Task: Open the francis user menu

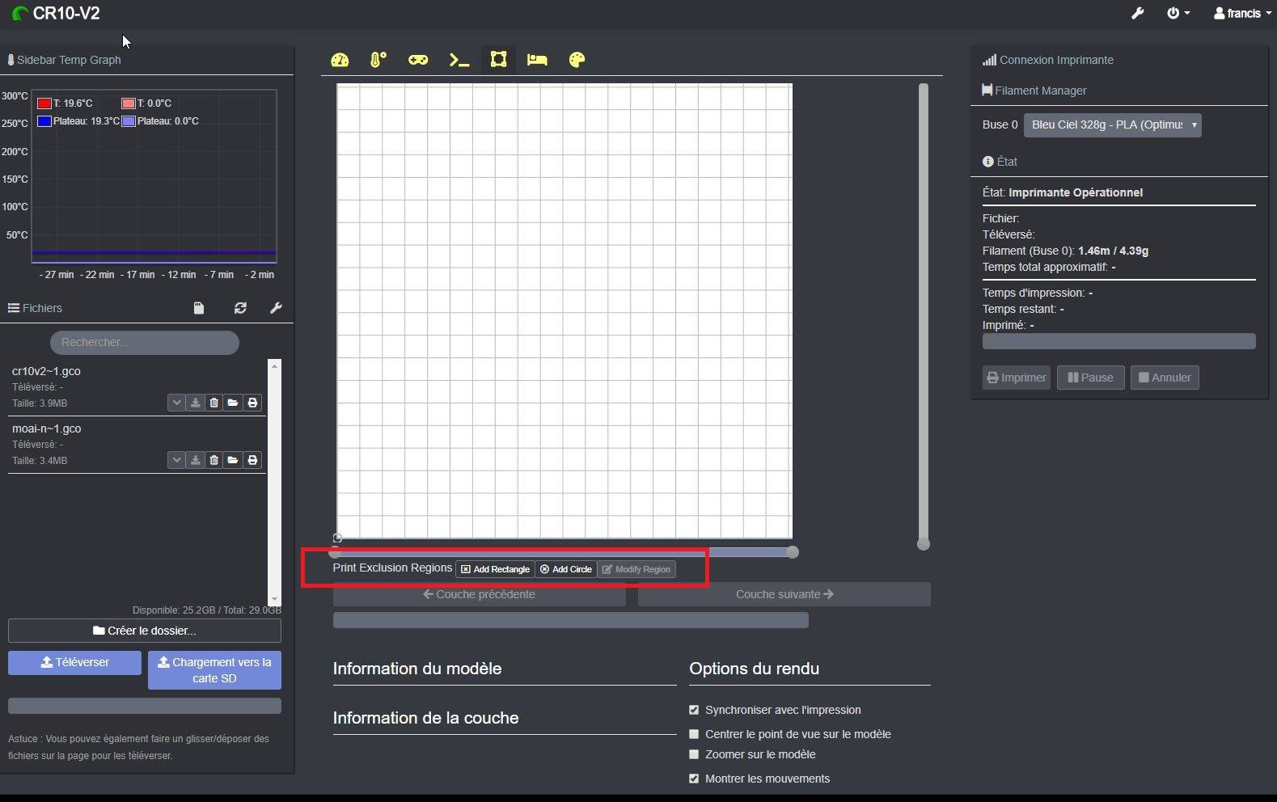Action: pos(1242,13)
